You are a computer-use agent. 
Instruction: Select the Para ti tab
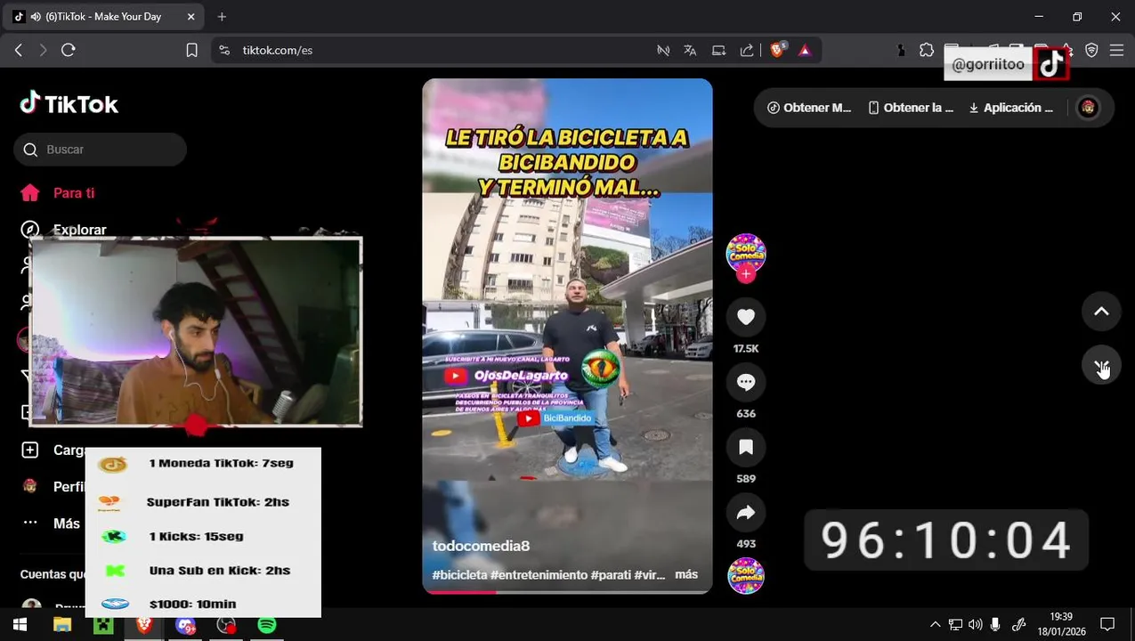tap(73, 193)
